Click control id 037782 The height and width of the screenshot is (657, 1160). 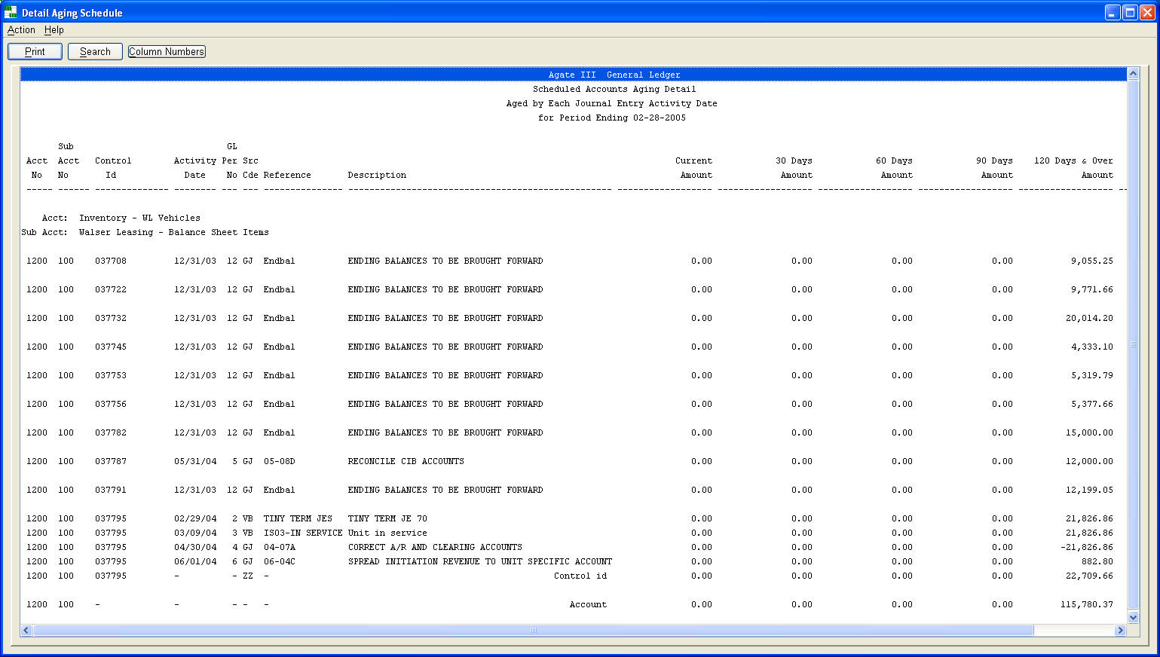click(111, 432)
